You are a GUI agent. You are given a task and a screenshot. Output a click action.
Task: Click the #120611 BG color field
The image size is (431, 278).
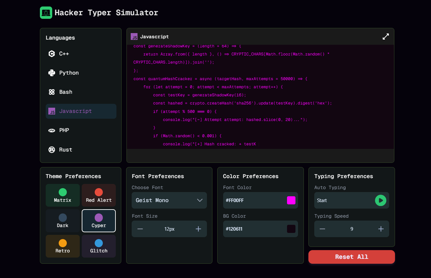click(260, 229)
